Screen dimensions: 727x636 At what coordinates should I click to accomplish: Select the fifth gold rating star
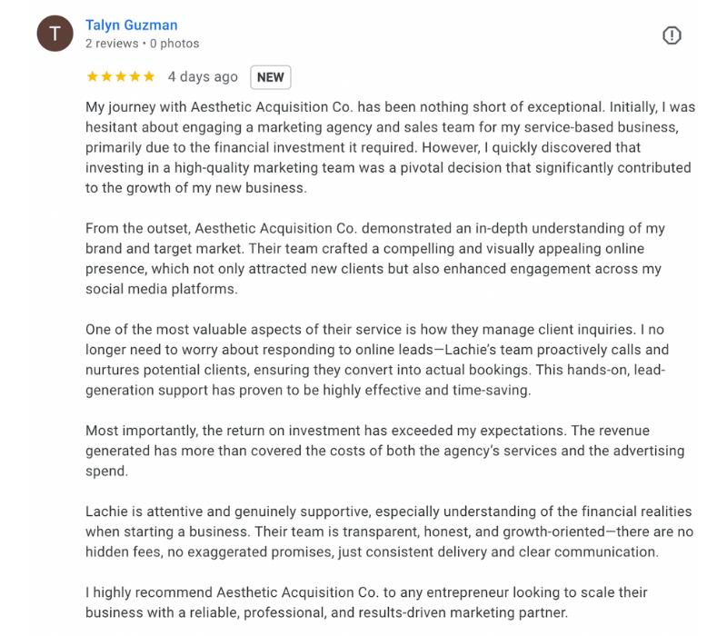pyautogui.click(x=149, y=76)
